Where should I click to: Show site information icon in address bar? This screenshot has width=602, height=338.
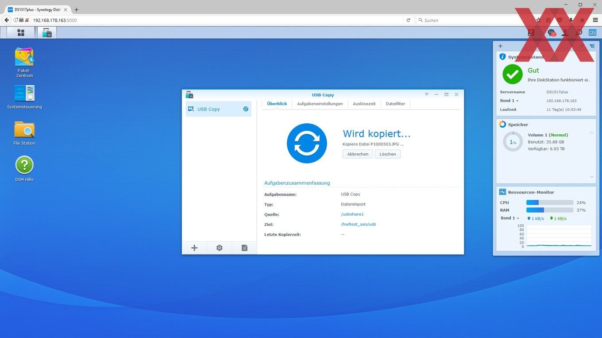(x=16, y=20)
